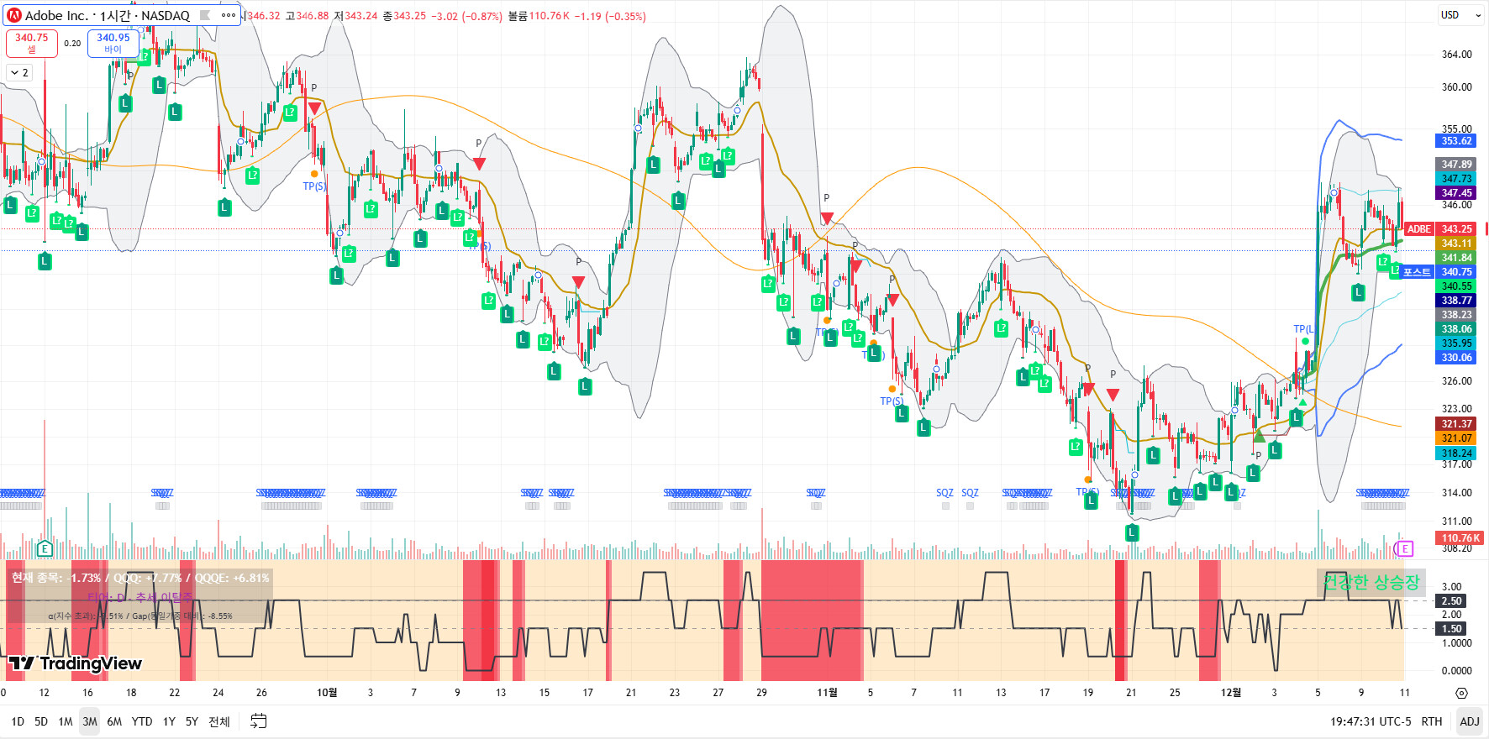The width and height of the screenshot is (1489, 739).
Task: Click the red ADBE price line label
Action: click(1418, 229)
